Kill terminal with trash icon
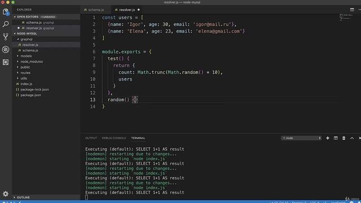The width and height of the screenshot is (361, 203). click(344, 138)
